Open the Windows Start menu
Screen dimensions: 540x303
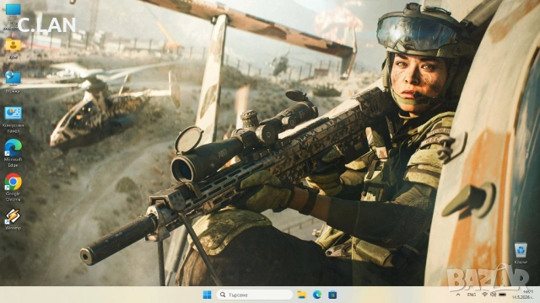(x=207, y=295)
